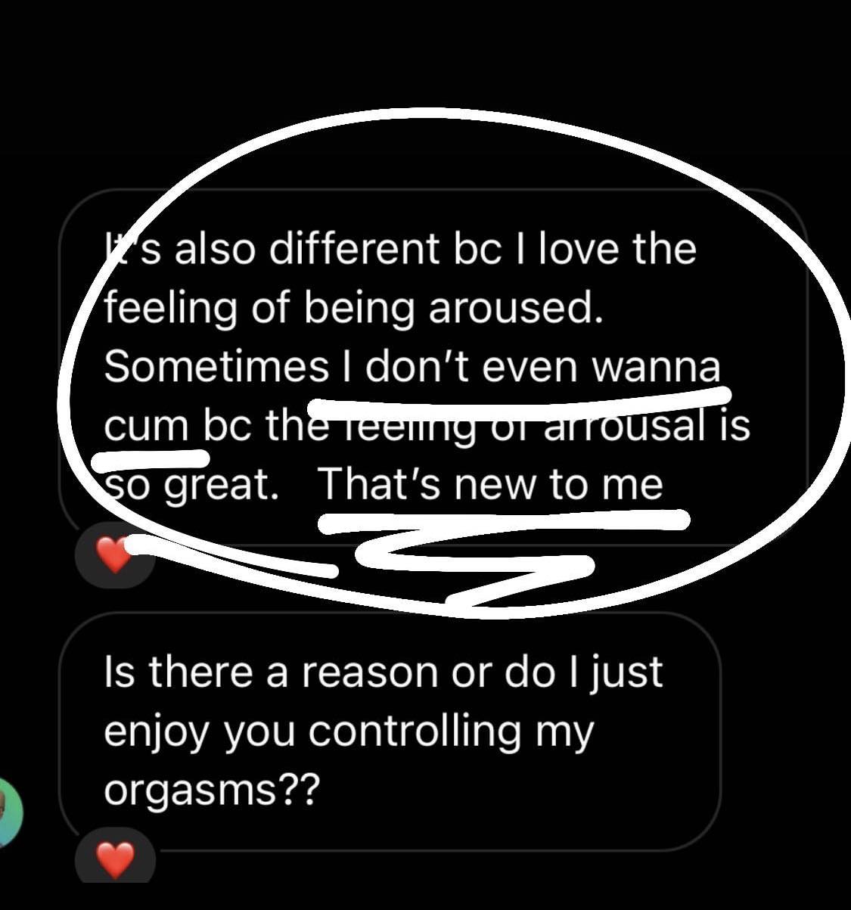Select the message starting "Is there a reason"
The height and width of the screenshot is (910, 851).
[x=390, y=731]
